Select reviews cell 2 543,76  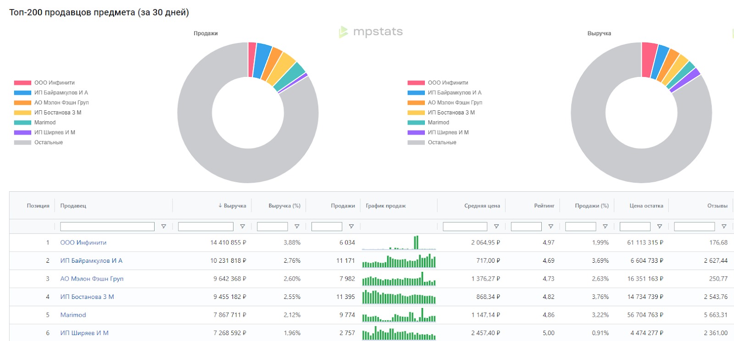click(x=716, y=297)
